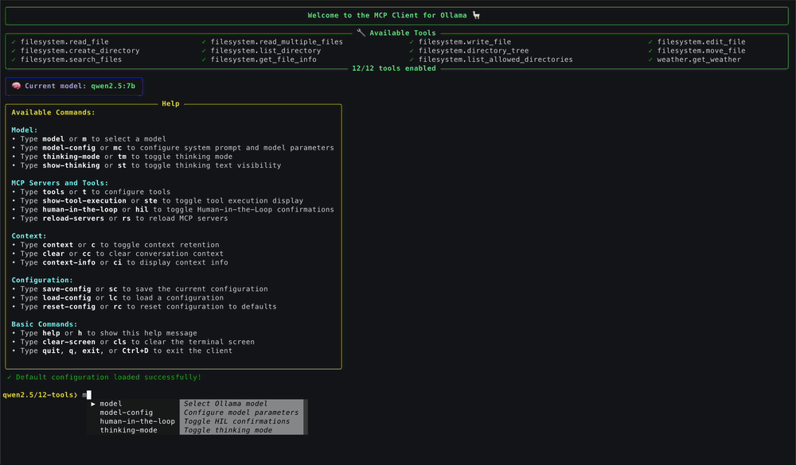This screenshot has height=465, width=796.
Task: Click the checkmark beside filesystem.write_file
Action: [412, 41]
